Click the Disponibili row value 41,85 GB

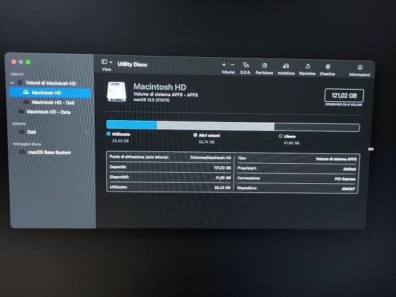click(x=223, y=177)
